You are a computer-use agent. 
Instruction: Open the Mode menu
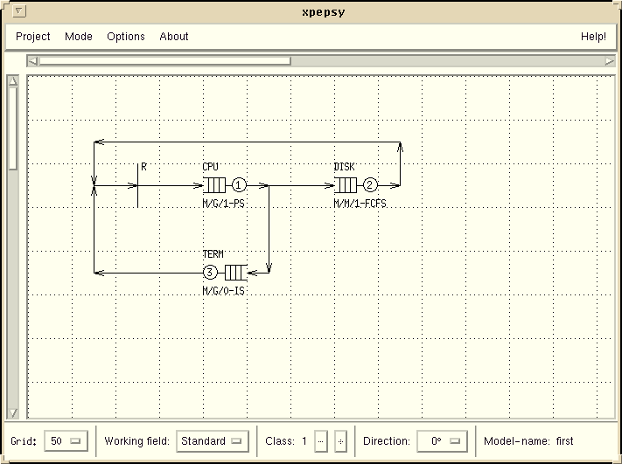[78, 37]
